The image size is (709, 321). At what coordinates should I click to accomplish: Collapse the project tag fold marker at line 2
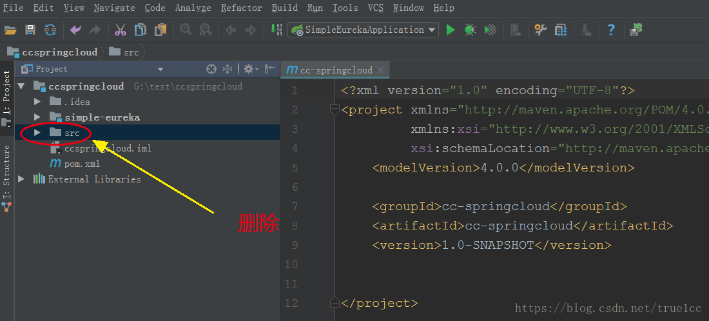coord(335,110)
